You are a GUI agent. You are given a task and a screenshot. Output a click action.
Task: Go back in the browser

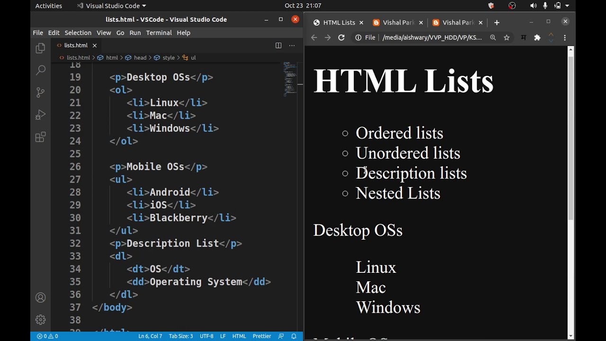314,37
